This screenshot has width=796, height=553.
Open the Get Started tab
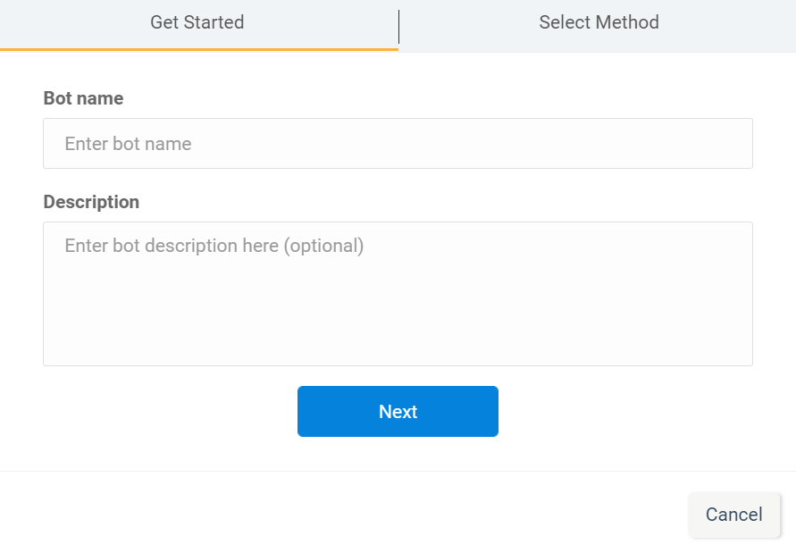pos(197,23)
